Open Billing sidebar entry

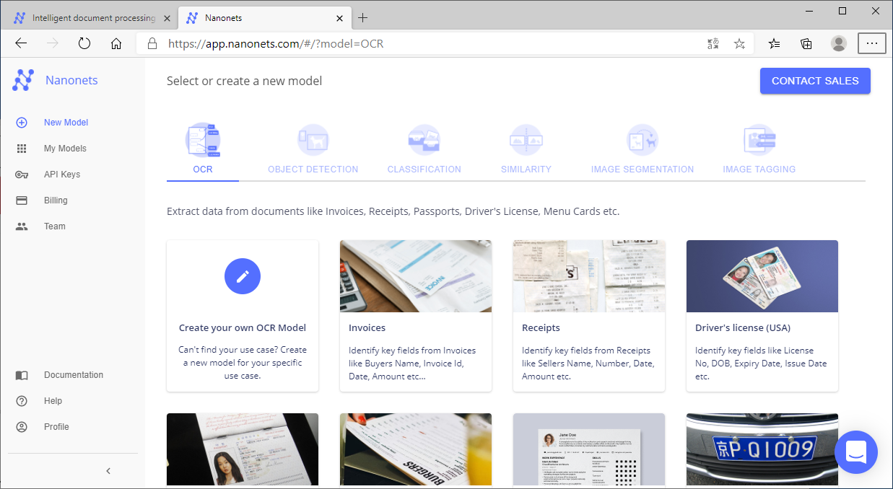click(x=56, y=201)
